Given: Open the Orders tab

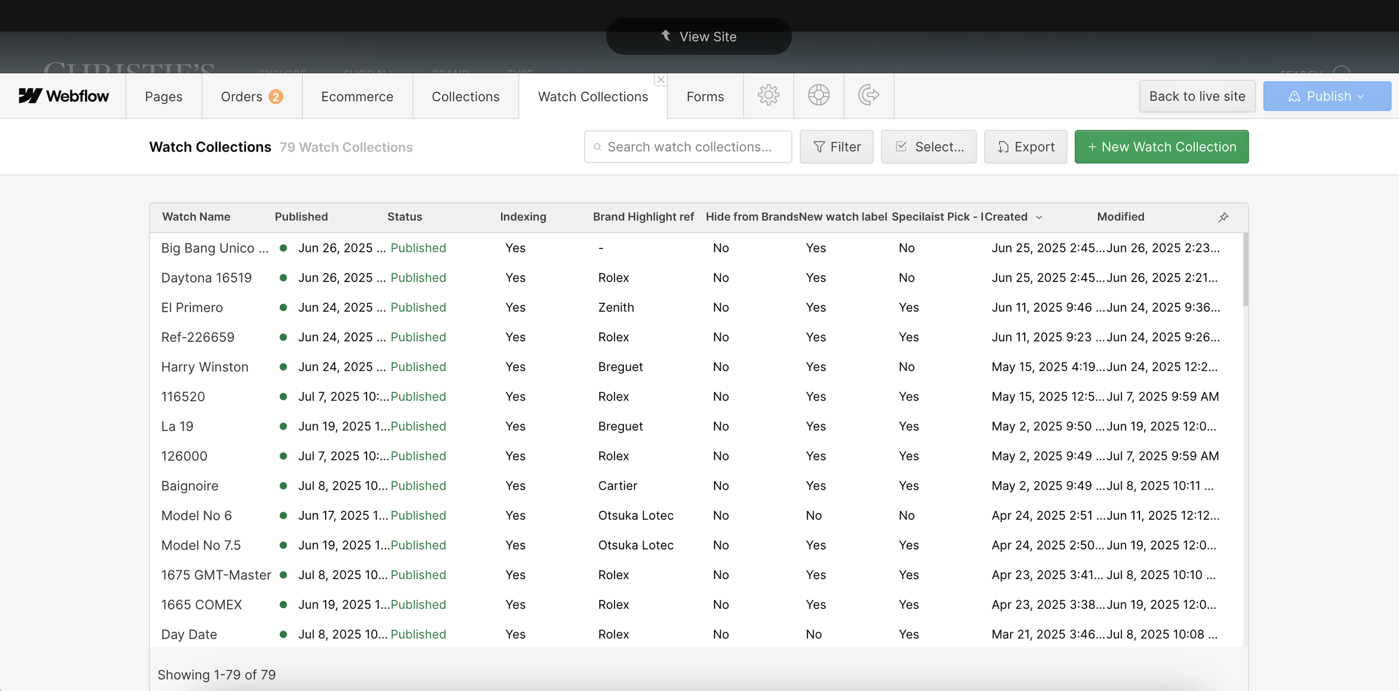Looking at the screenshot, I should point(252,96).
